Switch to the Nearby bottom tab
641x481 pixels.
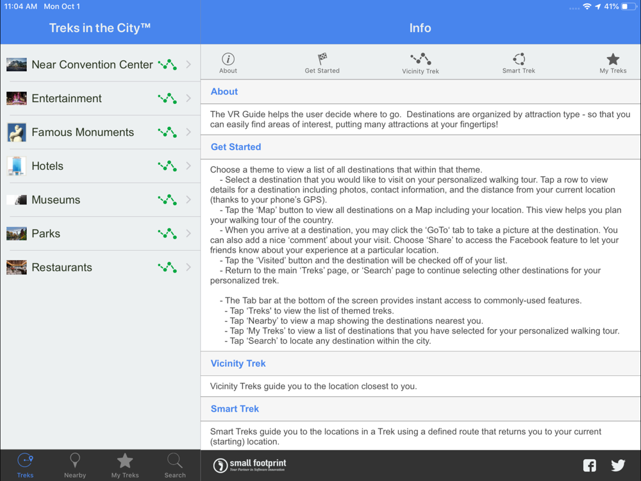75,466
